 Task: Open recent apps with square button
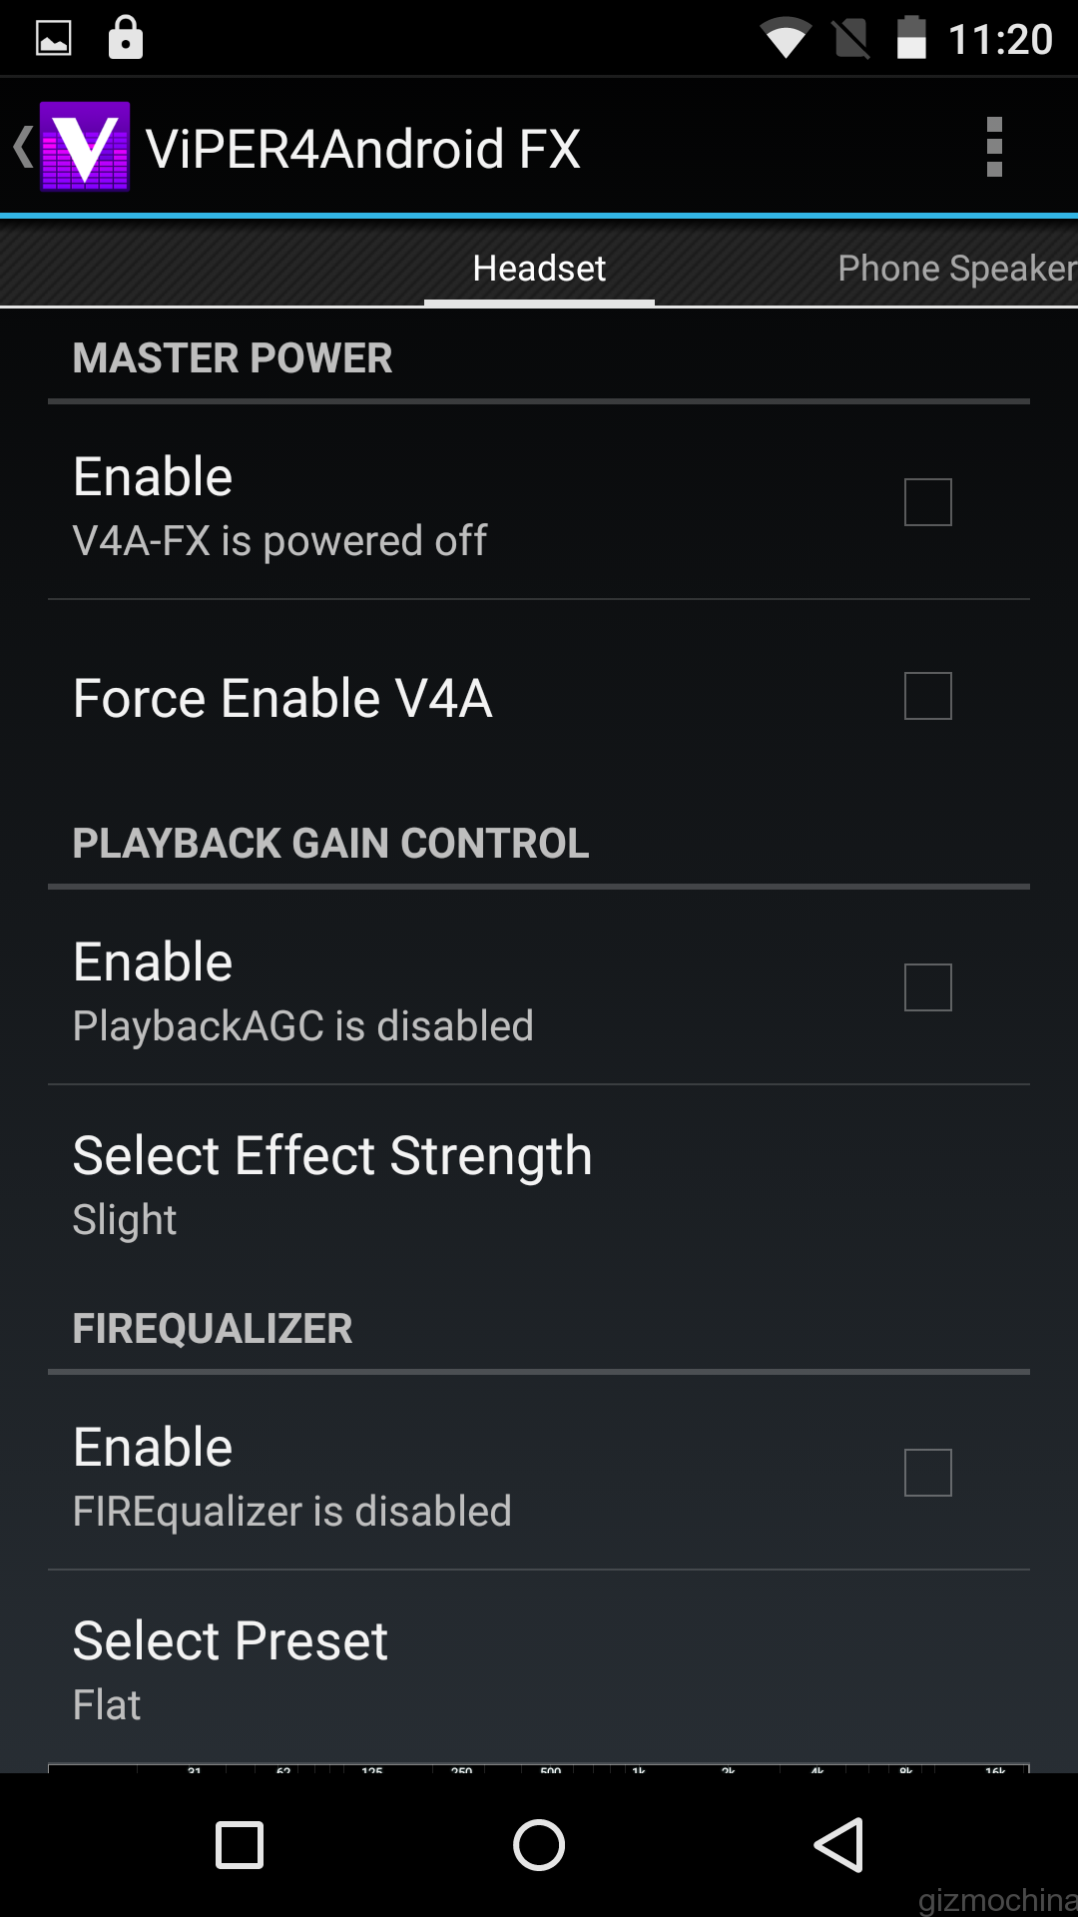pyautogui.click(x=240, y=1844)
